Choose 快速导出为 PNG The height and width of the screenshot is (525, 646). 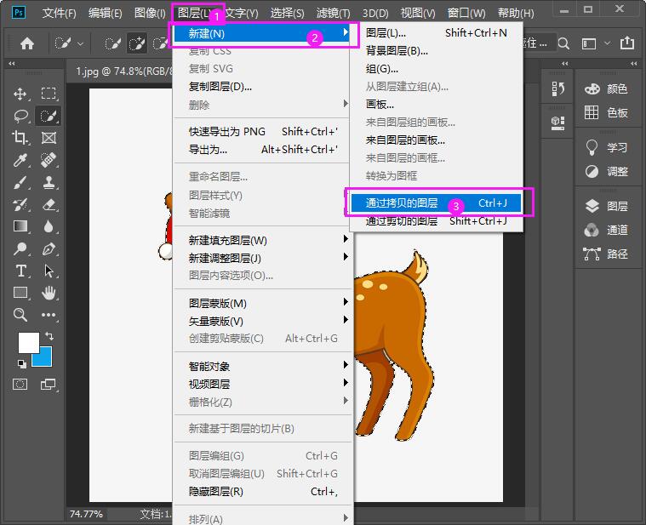tap(263, 131)
